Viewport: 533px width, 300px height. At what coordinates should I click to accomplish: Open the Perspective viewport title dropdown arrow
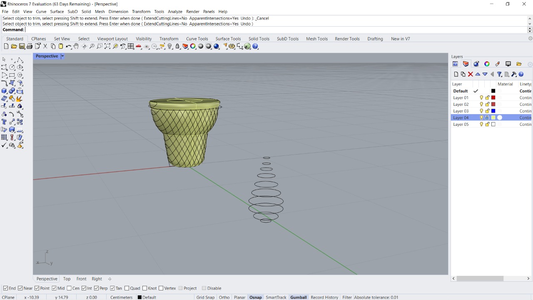coord(62,56)
